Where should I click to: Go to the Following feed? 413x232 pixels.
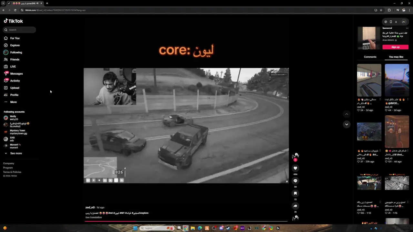coord(13,52)
